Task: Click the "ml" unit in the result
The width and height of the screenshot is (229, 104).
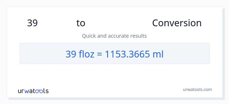Action: (x=158, y=54)
